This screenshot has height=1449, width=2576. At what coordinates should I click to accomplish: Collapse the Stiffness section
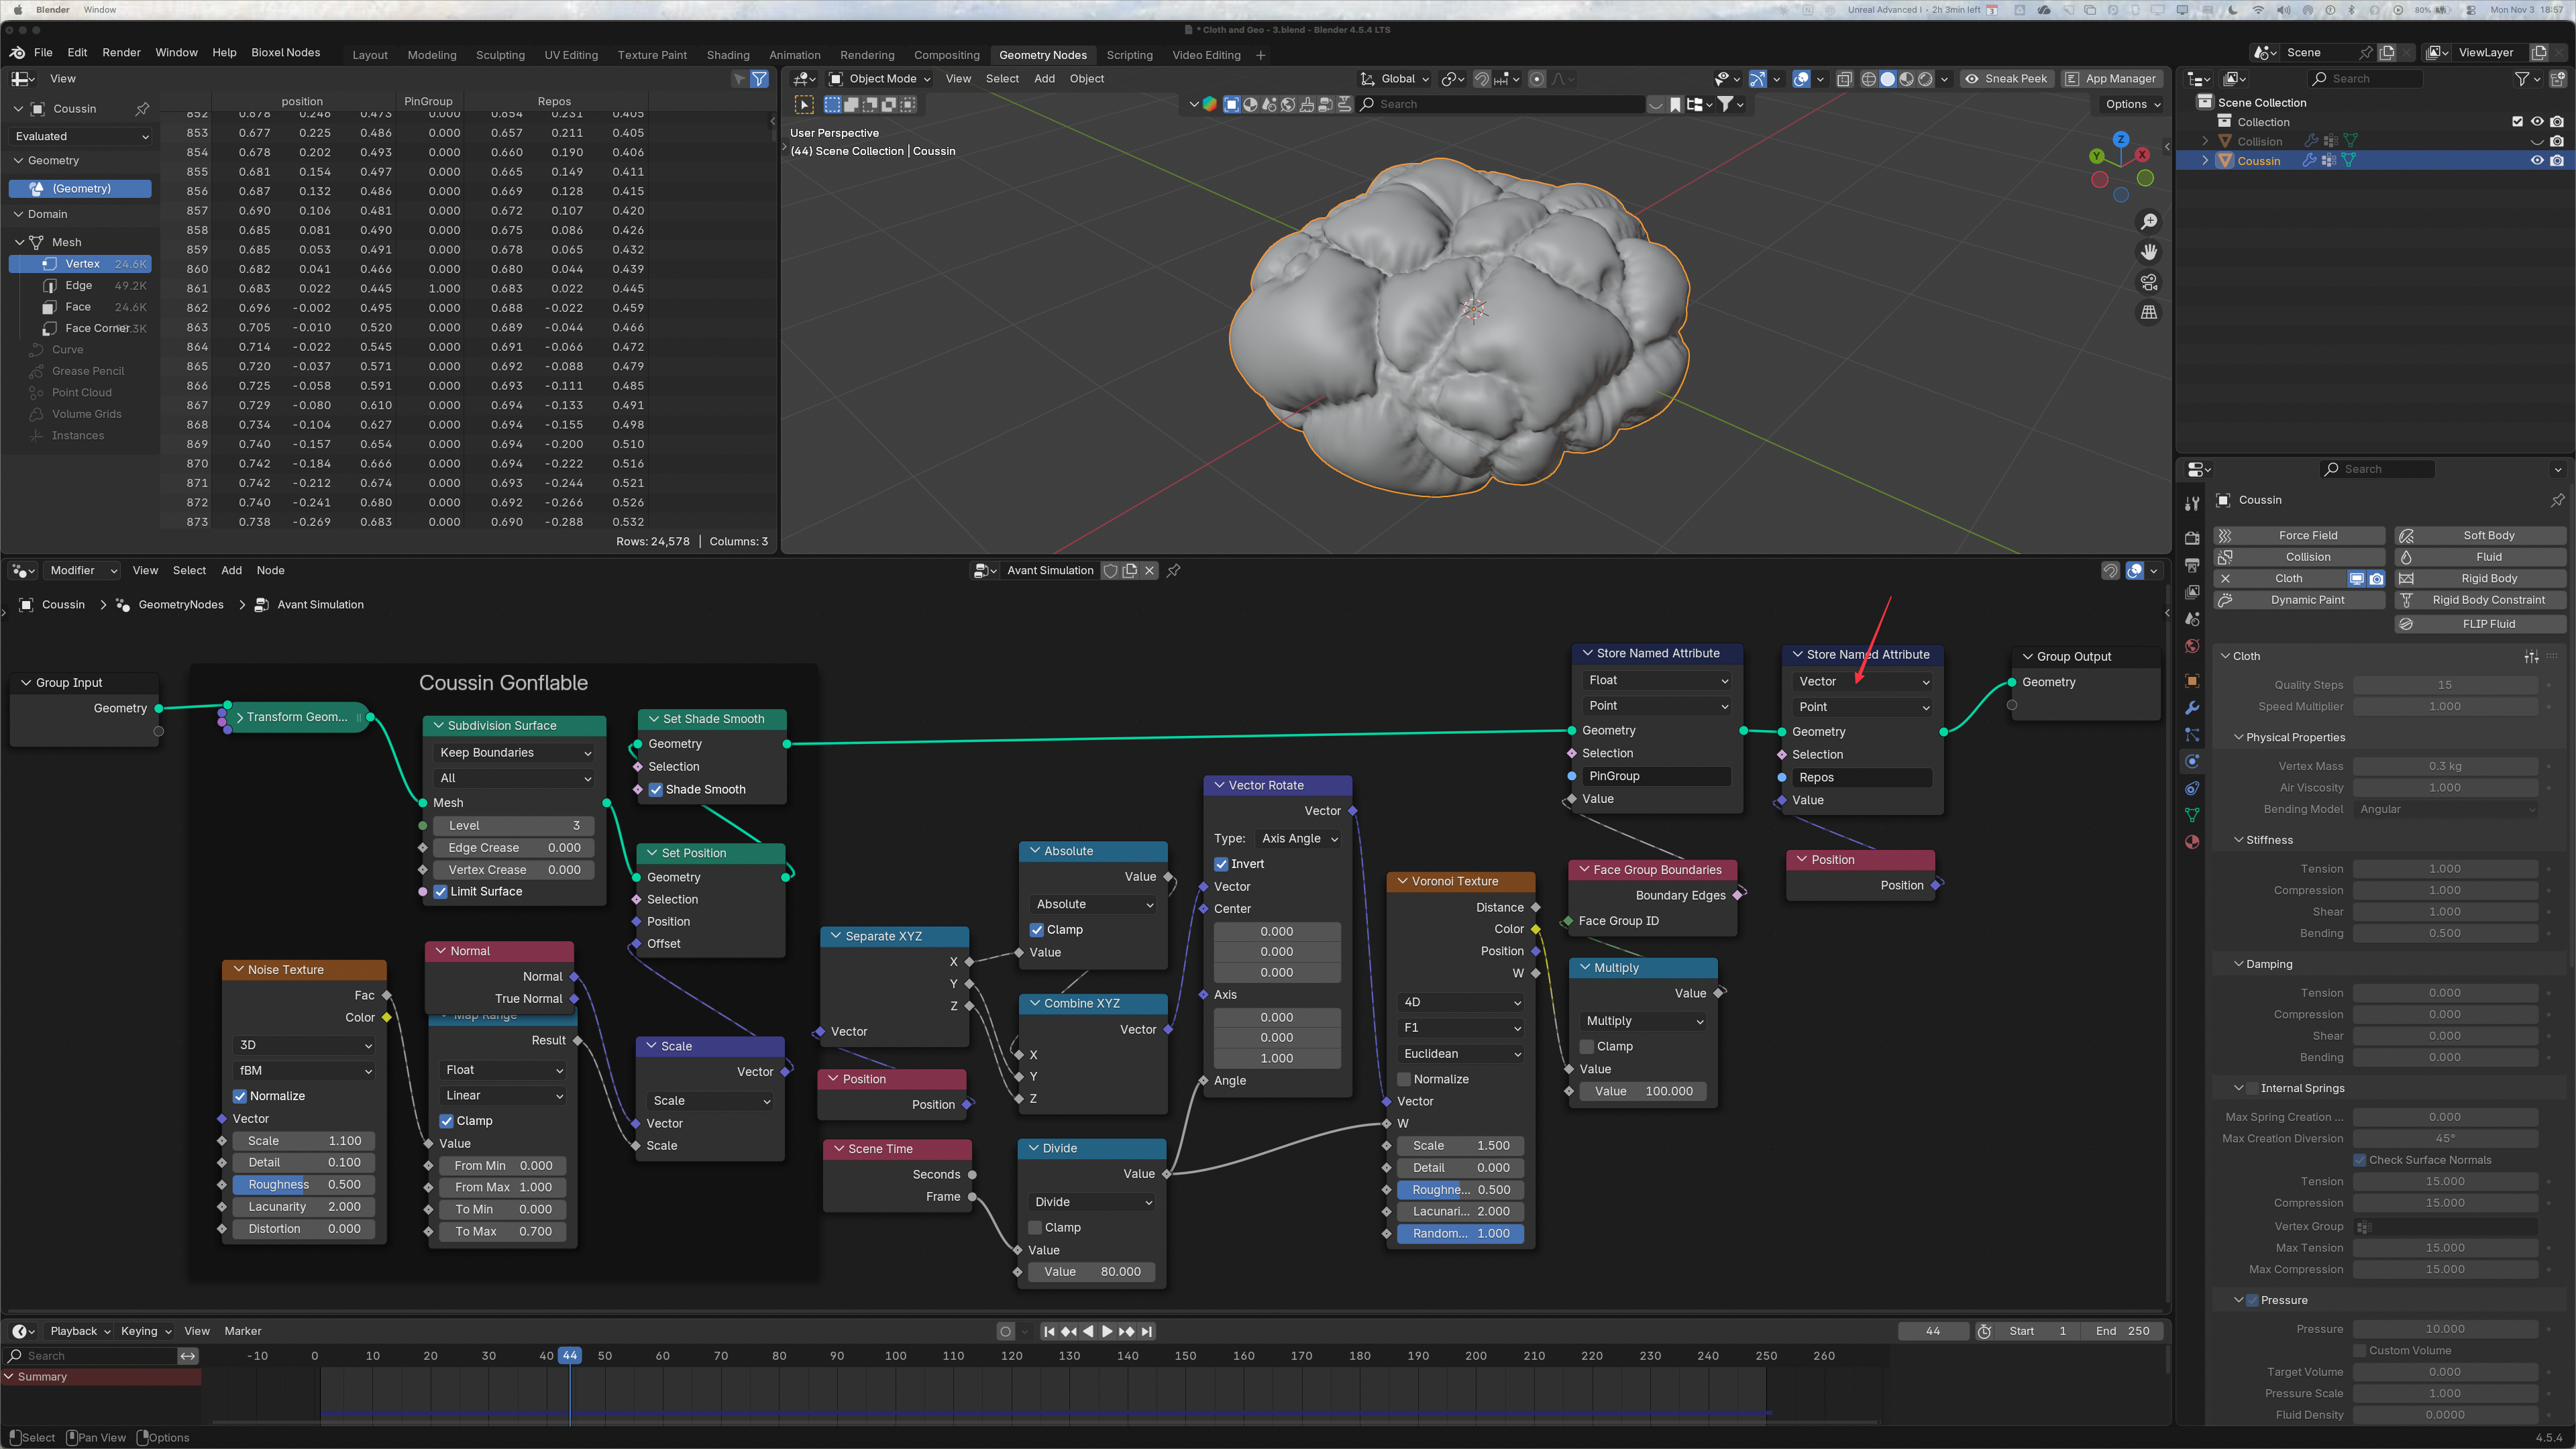point(2240,840)
